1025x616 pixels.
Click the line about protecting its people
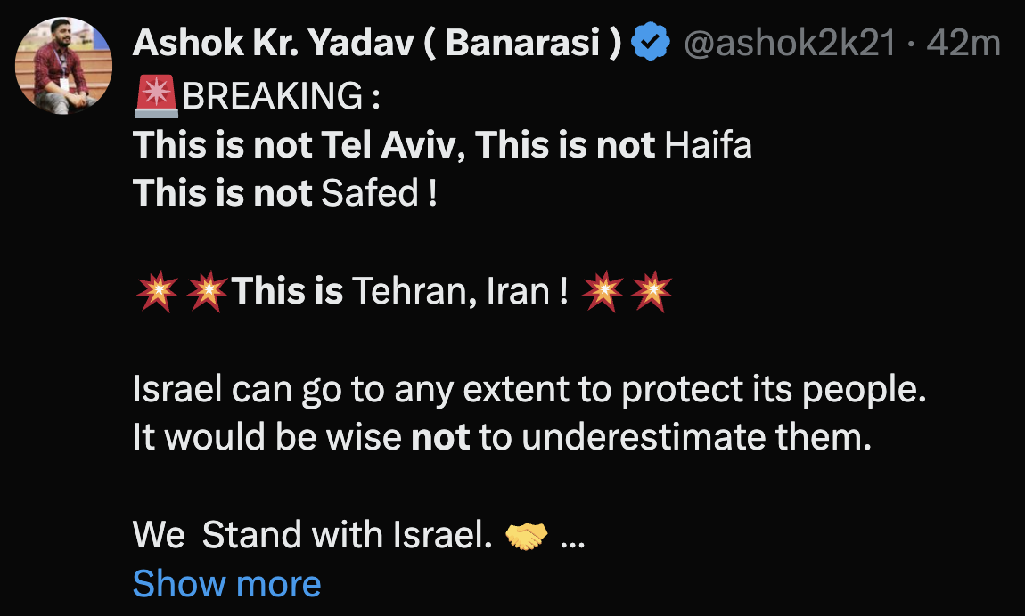tap(529, 390)
